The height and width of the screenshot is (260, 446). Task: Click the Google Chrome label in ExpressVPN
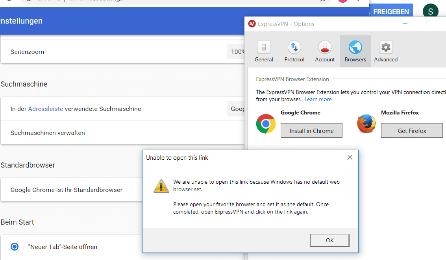300,112
